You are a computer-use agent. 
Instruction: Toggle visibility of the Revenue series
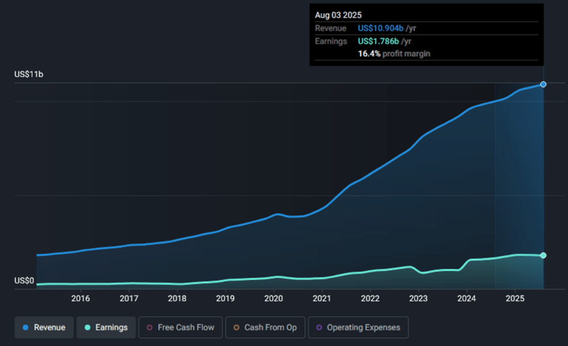pos(43,328)
